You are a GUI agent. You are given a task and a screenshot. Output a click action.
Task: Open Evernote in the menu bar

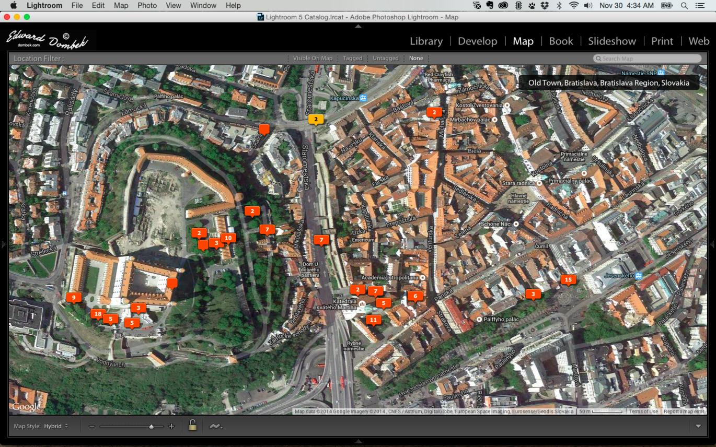[490, 5]
